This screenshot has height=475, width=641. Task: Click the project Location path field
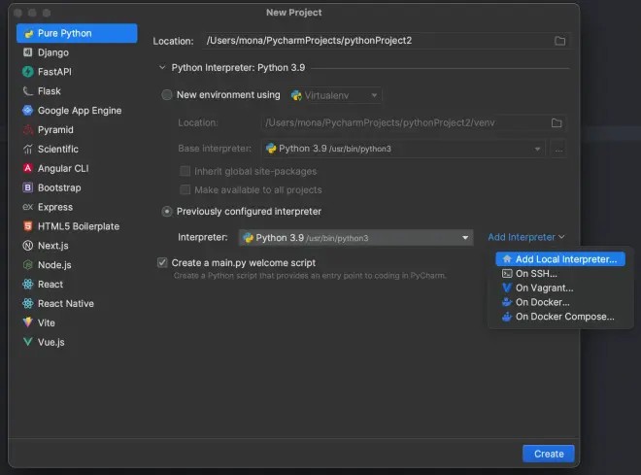[386, 41]
